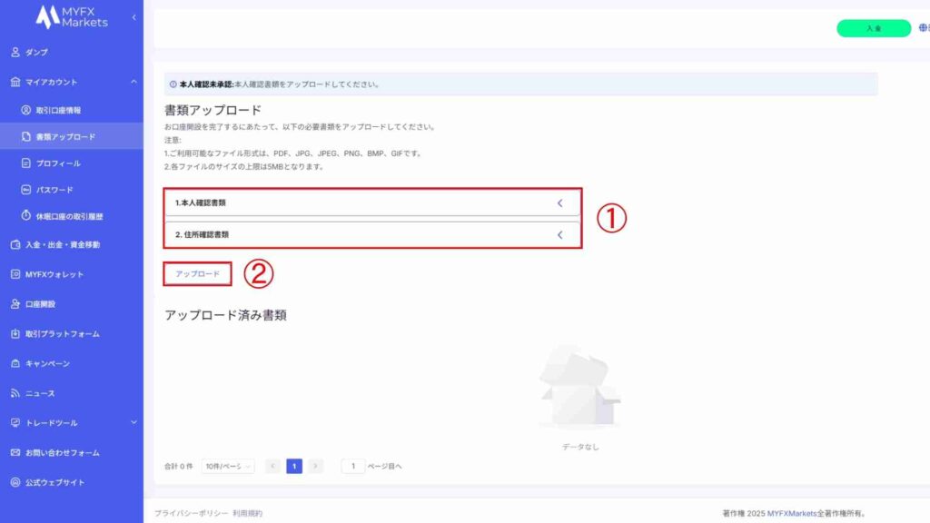Click the page number input field

[351, 465]
